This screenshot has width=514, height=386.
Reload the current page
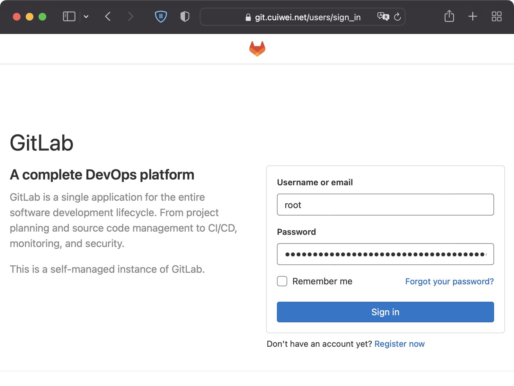397,16
